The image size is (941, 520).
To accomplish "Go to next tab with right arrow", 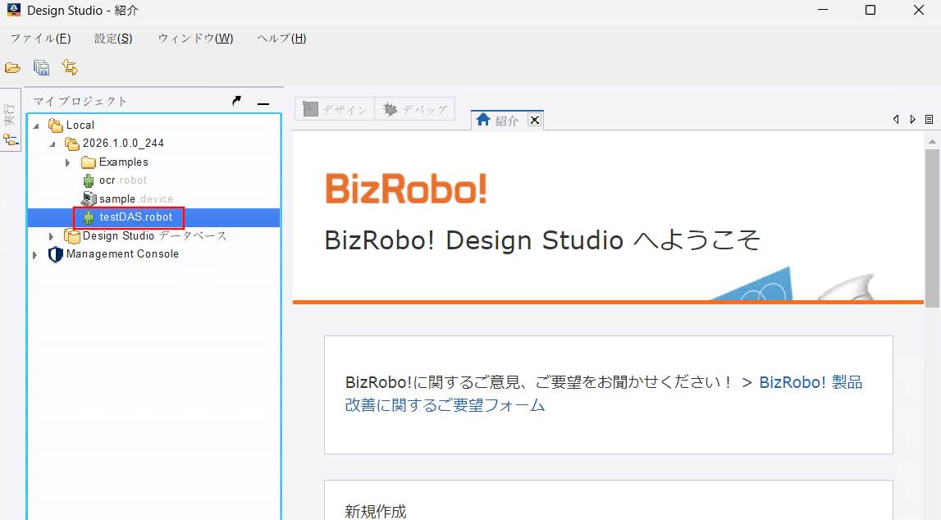I will [913, 120].
